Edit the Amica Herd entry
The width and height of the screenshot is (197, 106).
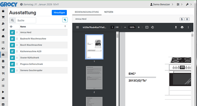coord(12,32)
